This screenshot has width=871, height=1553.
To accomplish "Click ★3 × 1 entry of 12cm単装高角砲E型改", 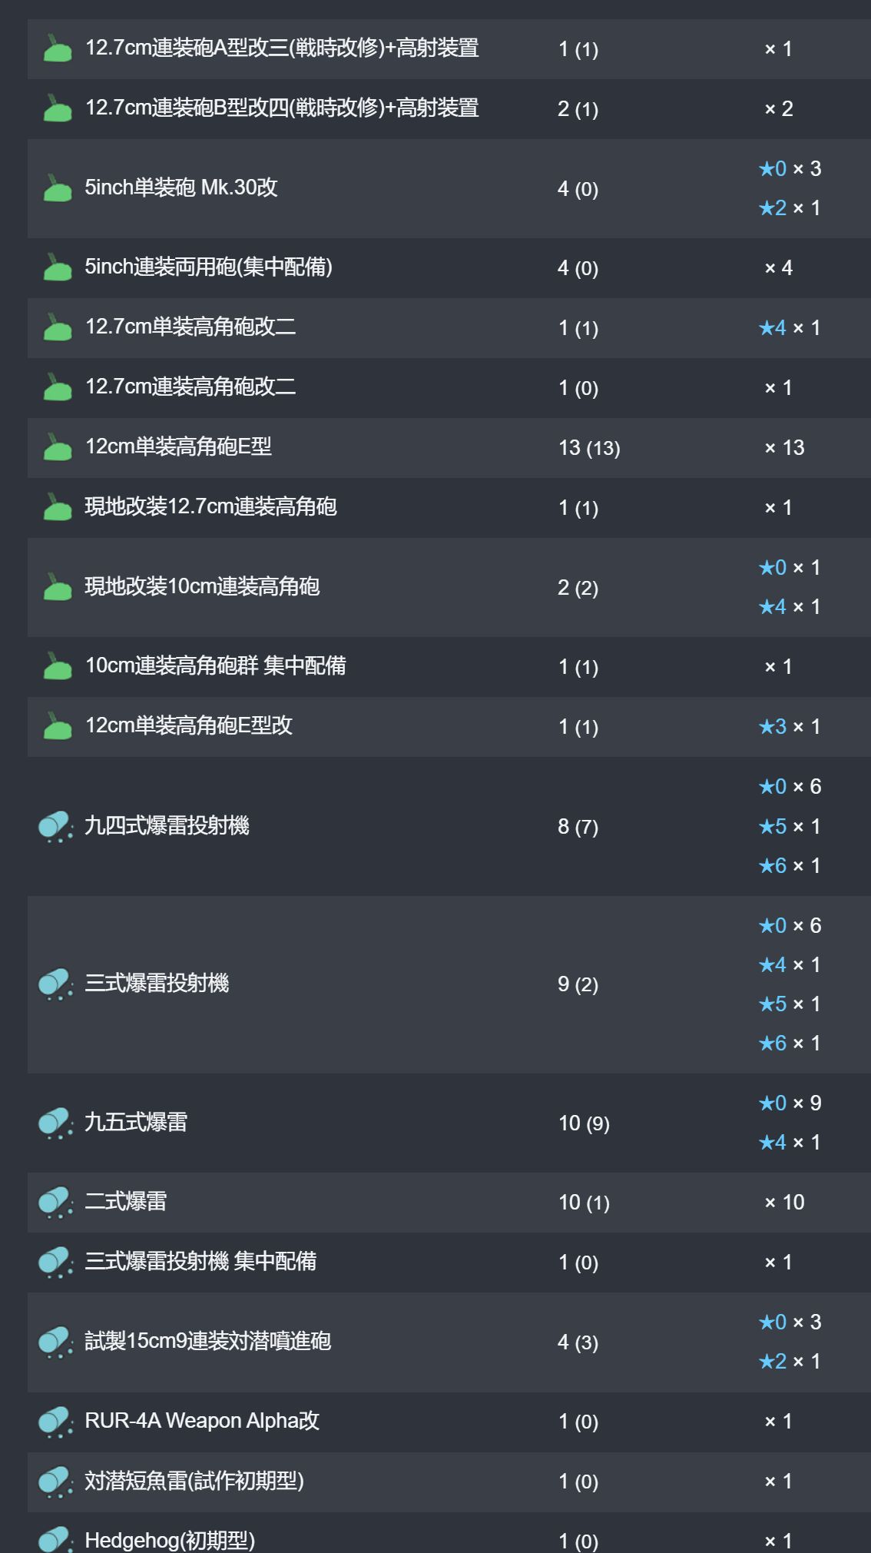I will (x=790, y=727).
